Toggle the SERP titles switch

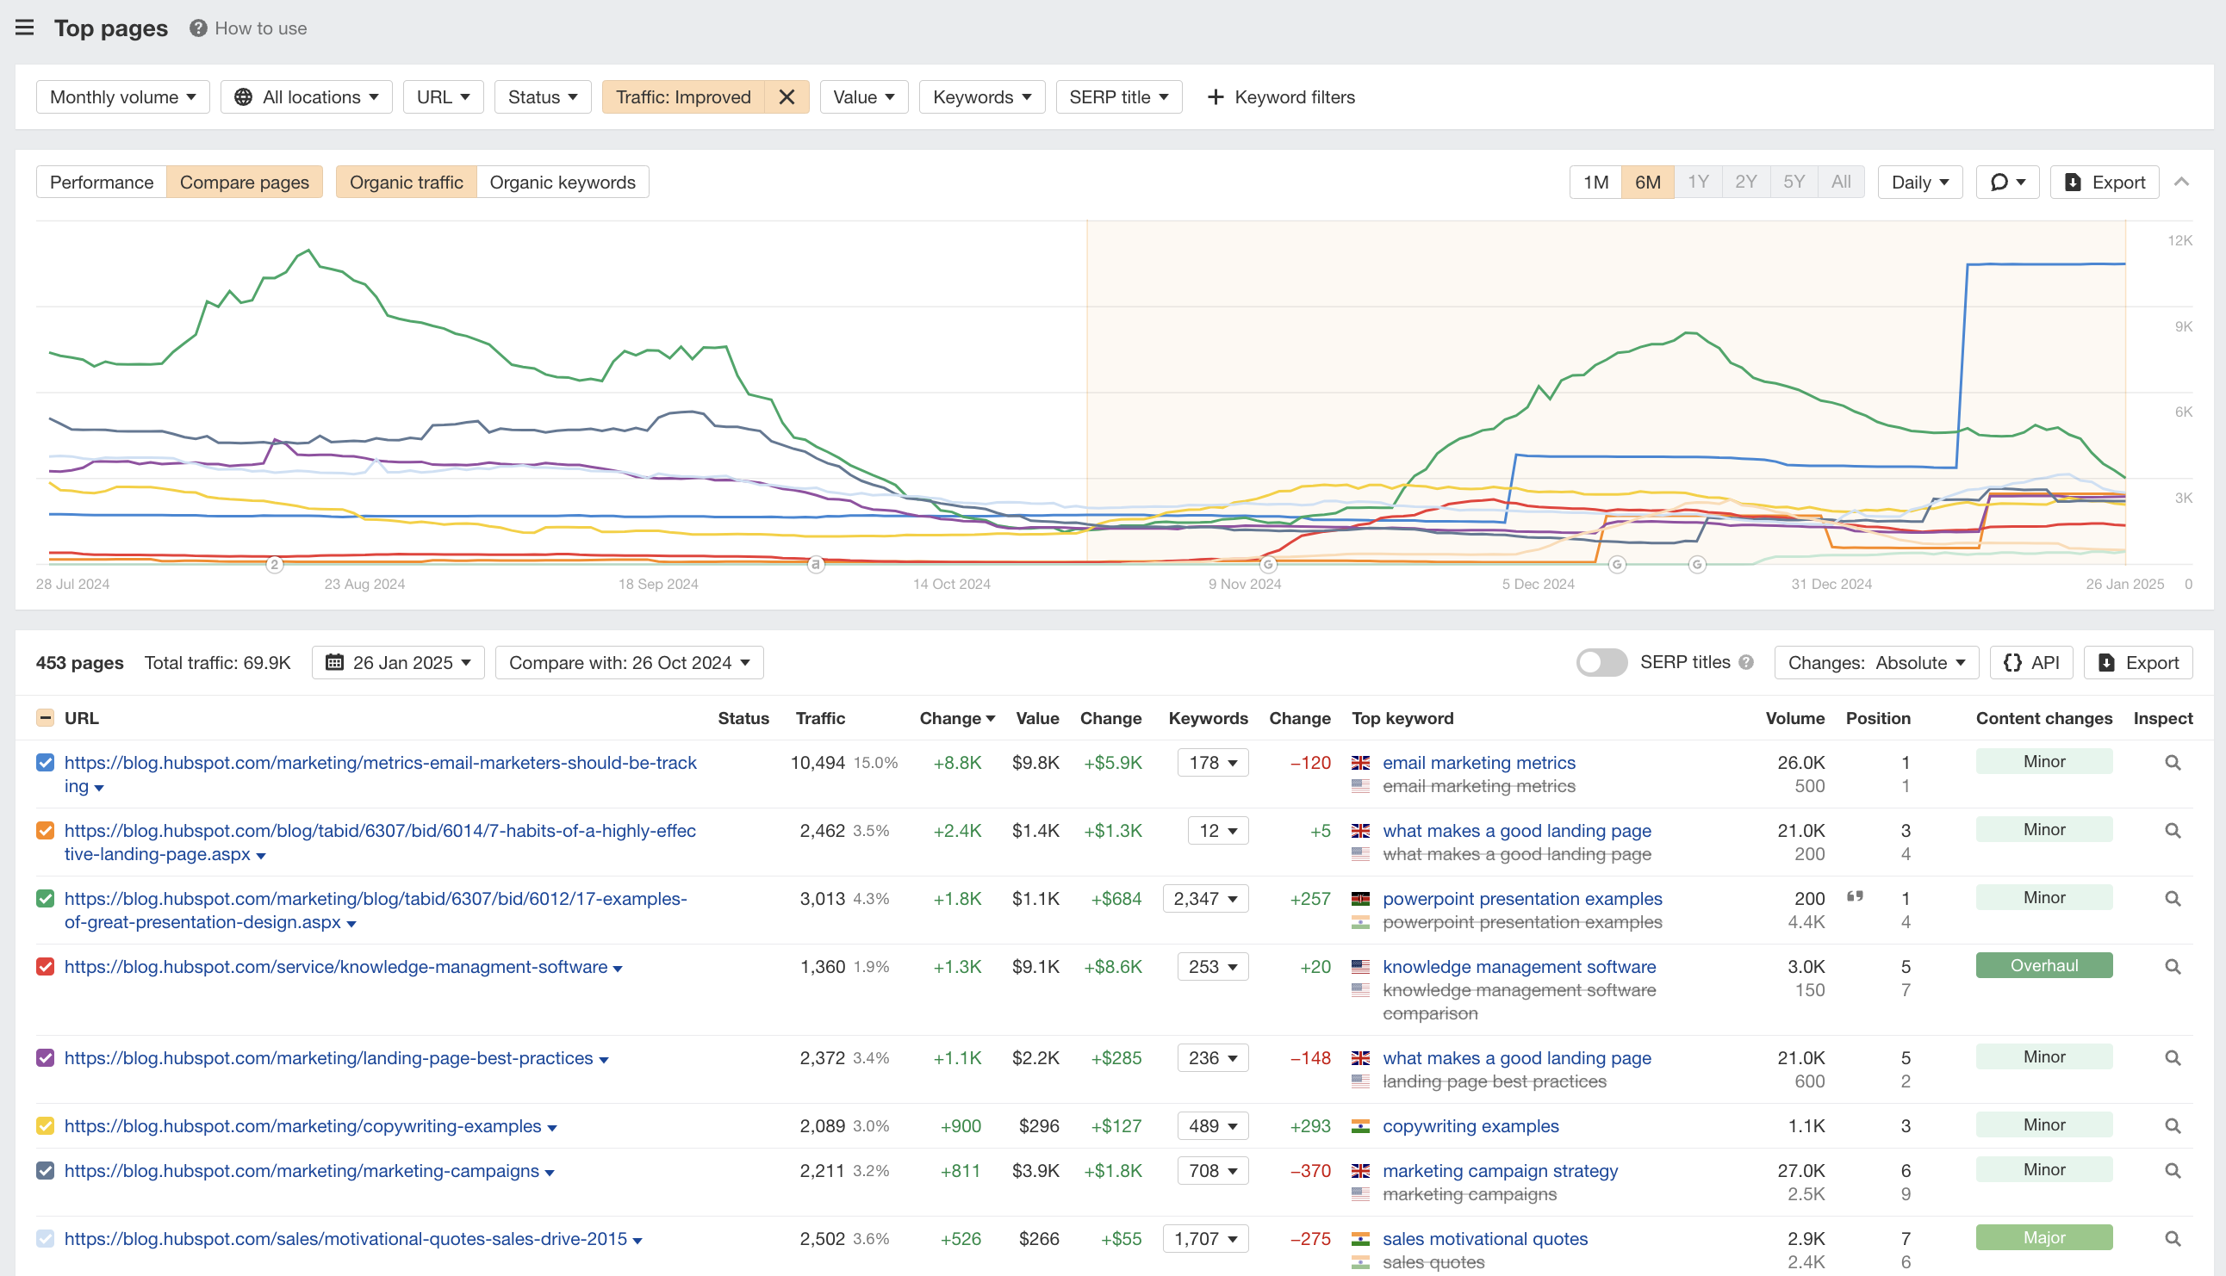(x=1601, y=663)
